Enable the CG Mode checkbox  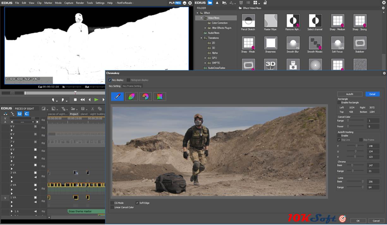[112, 203]
